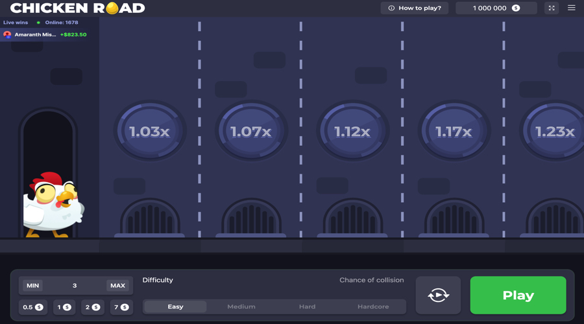The height and width of the screenshot is (324, 584).
Task: Click the 1 000 000 balance display
Action: [496, 8]
